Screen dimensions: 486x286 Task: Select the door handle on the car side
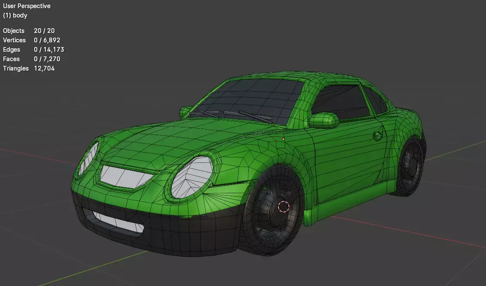coord(377,136)
